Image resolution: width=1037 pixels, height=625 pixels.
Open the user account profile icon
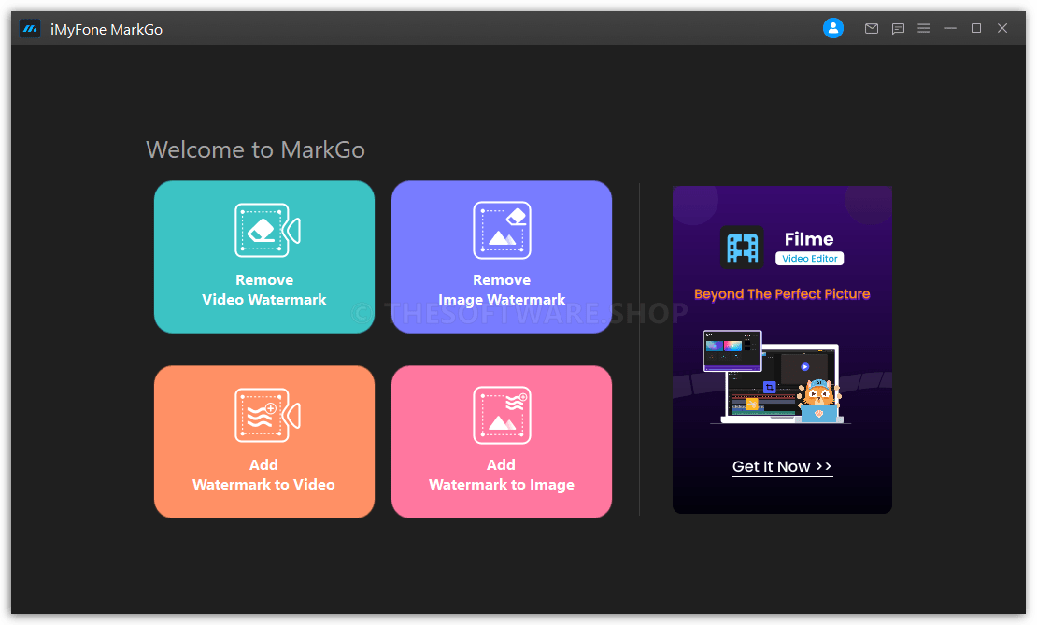(x=832, y=28)
